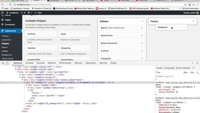This screenshot has height=113, width=200.
Task: Select Categories in Available Widgets
Action: point(75,48)
